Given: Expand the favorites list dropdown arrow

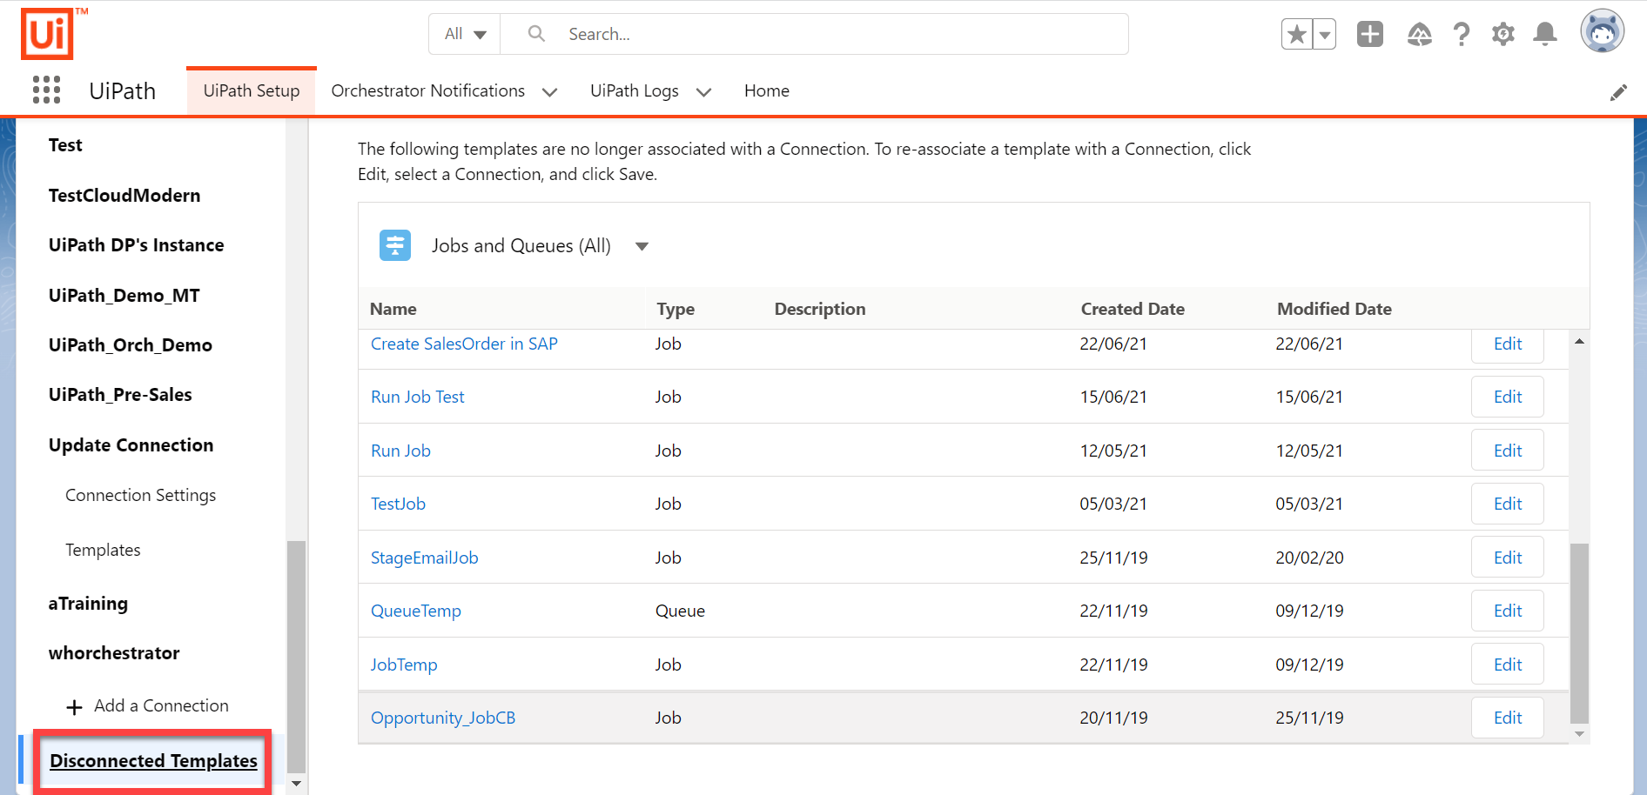Looking at the screenshot, I should tap(1324, 35).
